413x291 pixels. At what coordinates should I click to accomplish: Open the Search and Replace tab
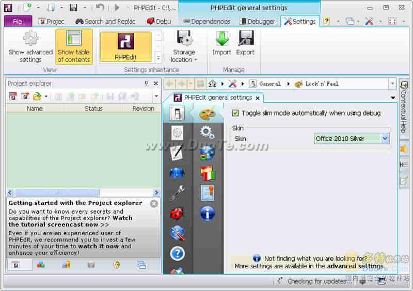click(105, 21)
